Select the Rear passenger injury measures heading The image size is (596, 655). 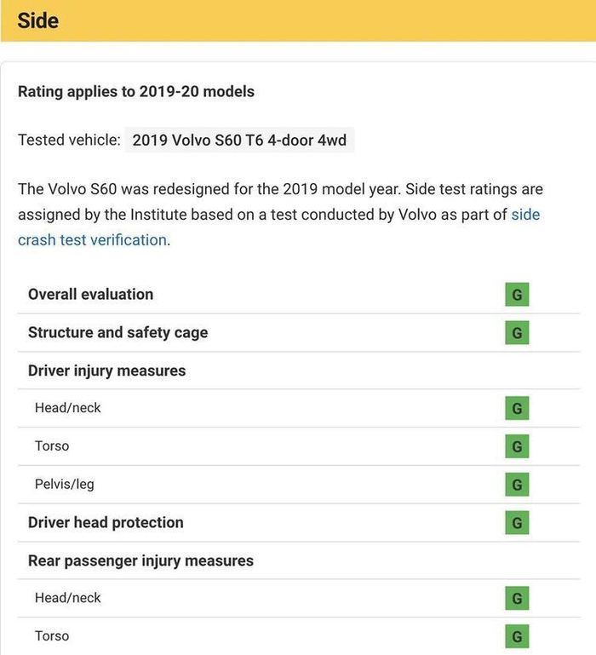pyautogui.click(x=140, y=560)
